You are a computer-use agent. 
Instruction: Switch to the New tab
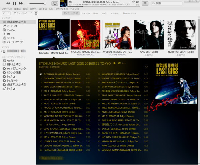point(95,13)
